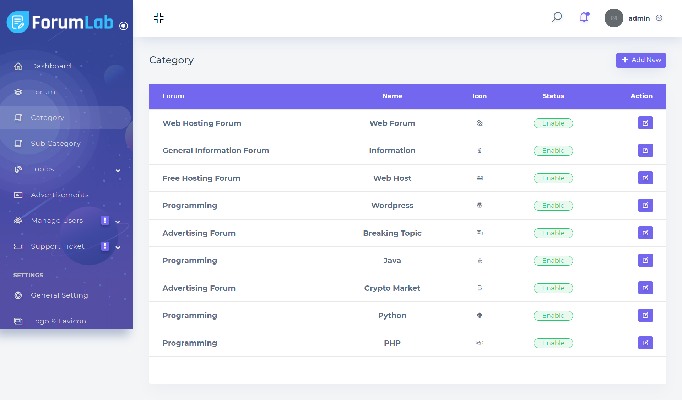Click edit icon for Java row

[645, 260]
